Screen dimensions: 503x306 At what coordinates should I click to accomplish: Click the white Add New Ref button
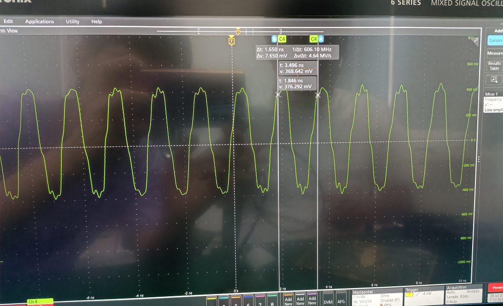[300, 299]
